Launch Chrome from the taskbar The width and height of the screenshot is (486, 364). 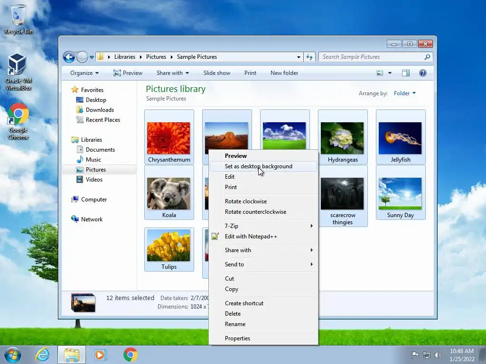[131, 355]
